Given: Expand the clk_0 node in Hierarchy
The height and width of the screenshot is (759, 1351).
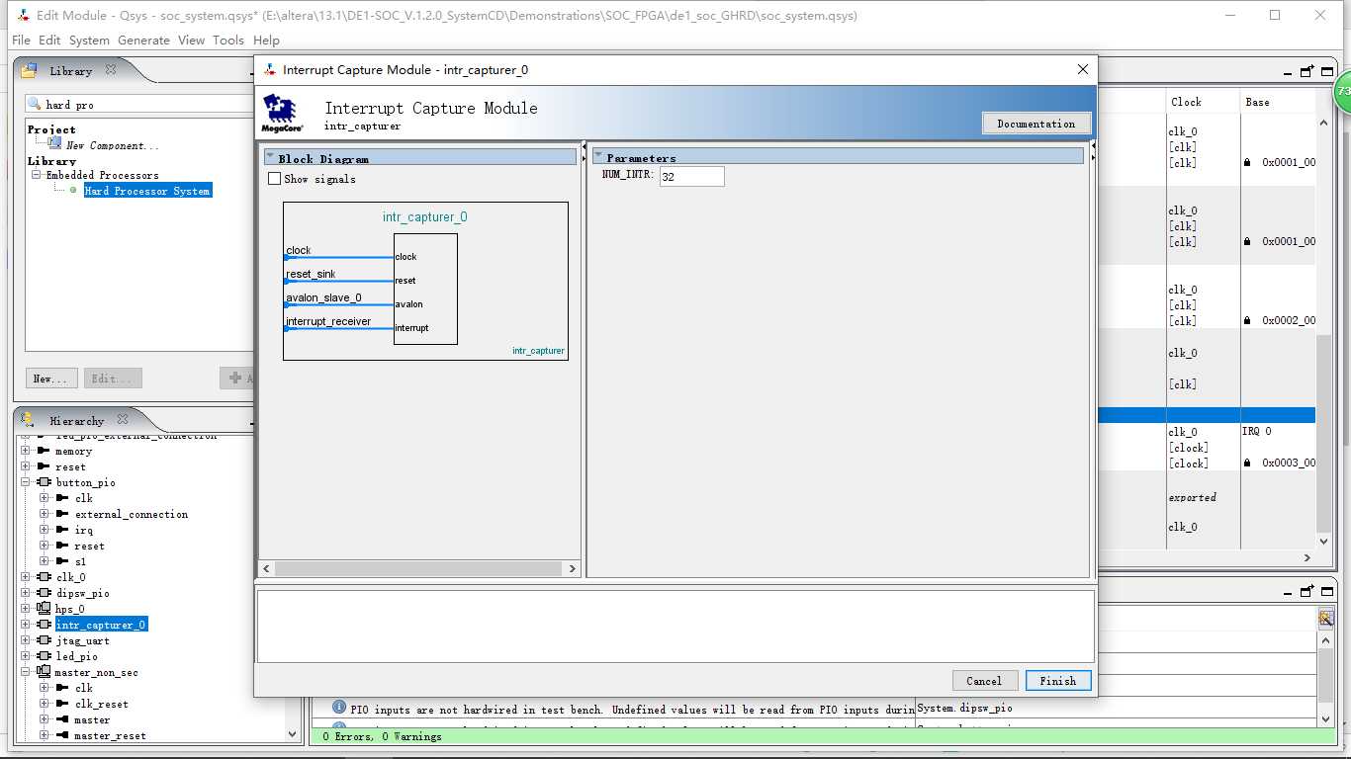Looking at the screenshot, I should 26,577.
